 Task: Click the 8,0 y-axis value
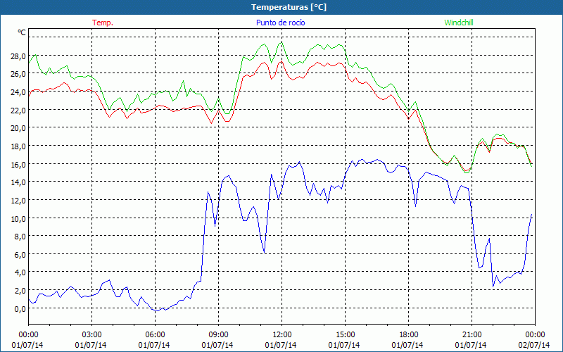tap(20, 237)
